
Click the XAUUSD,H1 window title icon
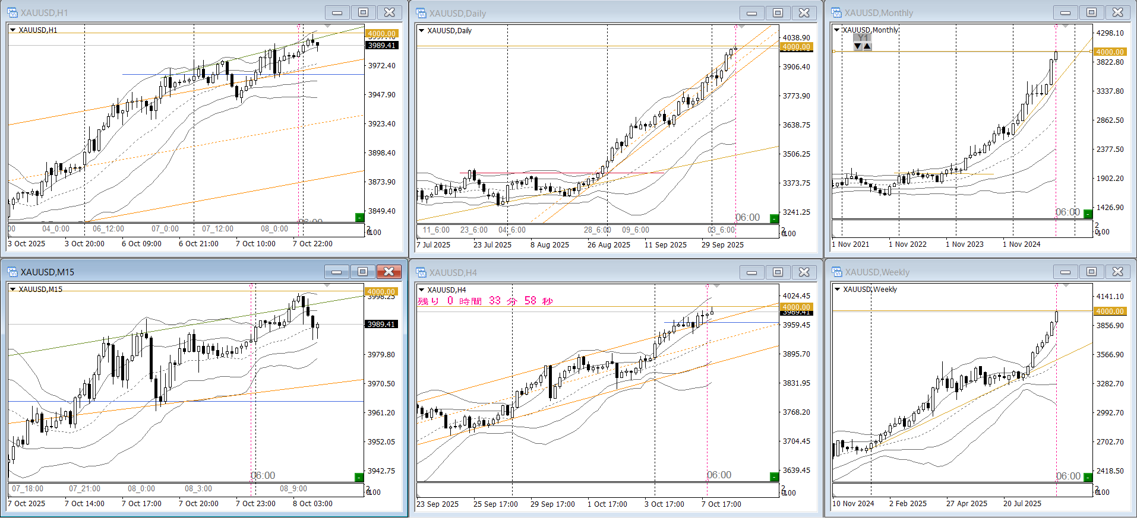12,12
